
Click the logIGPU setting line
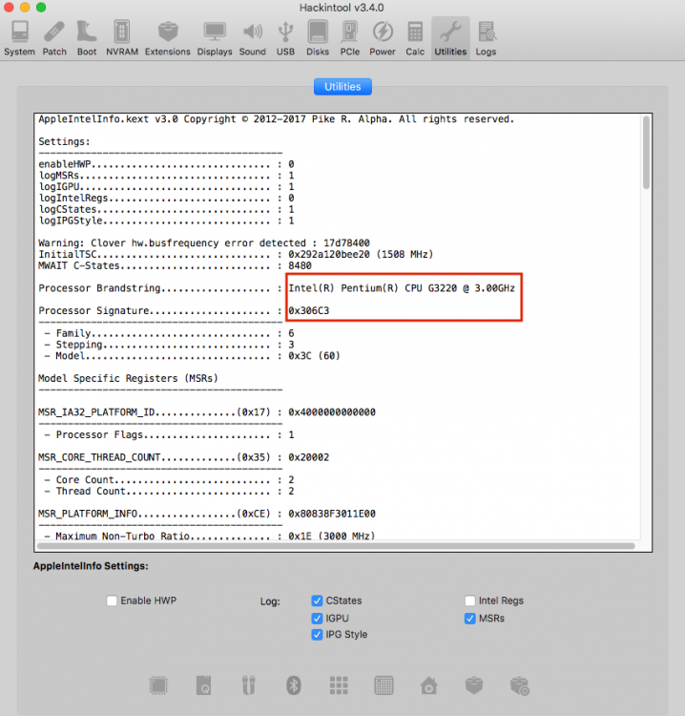coord(166,187)
